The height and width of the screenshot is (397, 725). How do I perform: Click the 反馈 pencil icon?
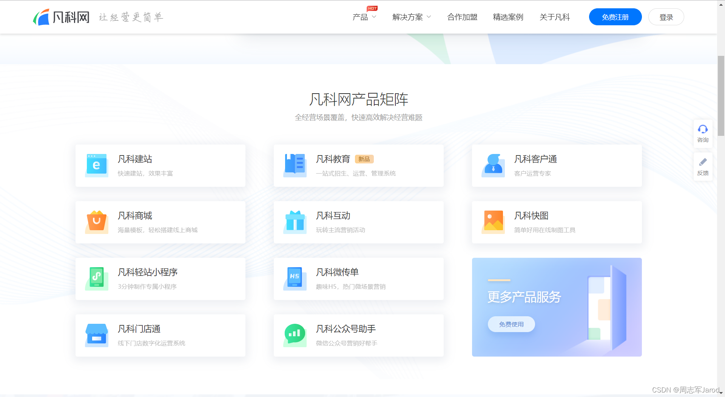click(703, 162)
